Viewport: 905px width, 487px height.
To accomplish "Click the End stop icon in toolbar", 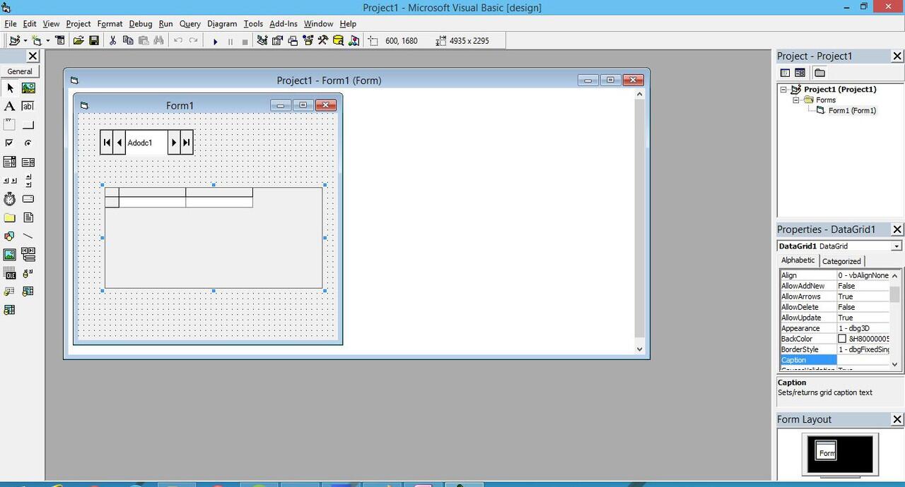I will [245, 42].
